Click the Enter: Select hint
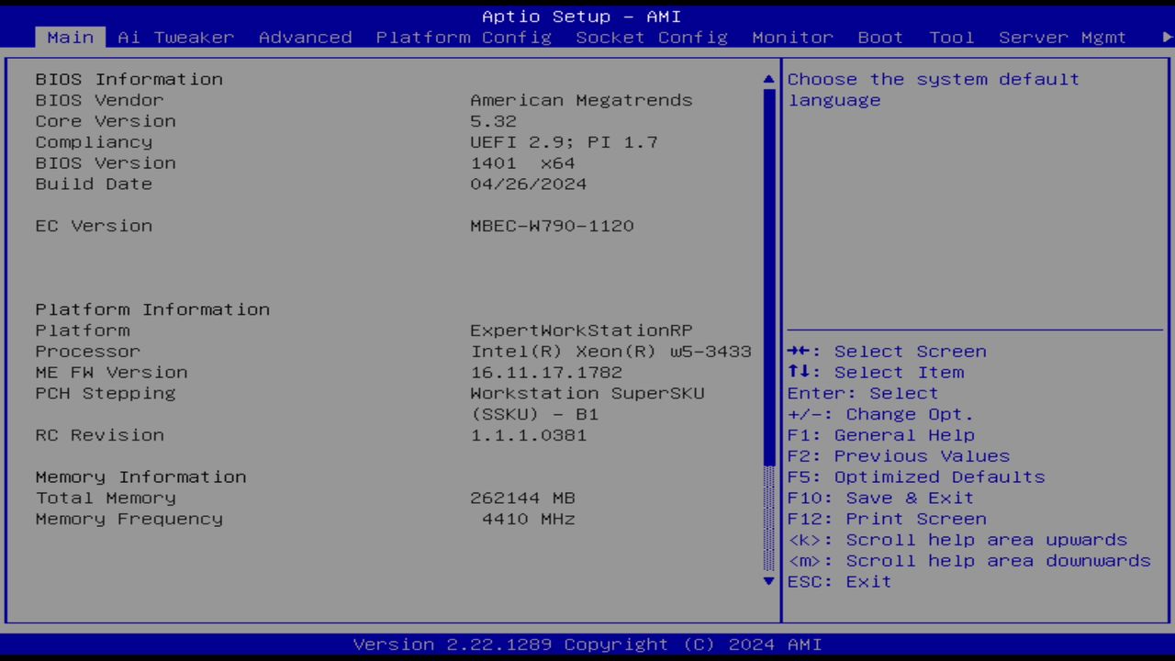This screenshot has height=661, width=1175. (863, 393)
